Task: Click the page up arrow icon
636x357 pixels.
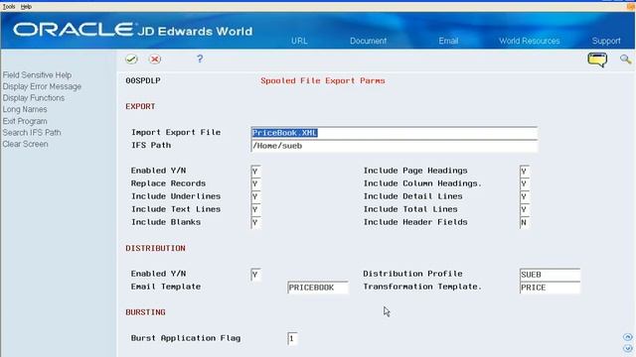Action: [x=627, y=337]
